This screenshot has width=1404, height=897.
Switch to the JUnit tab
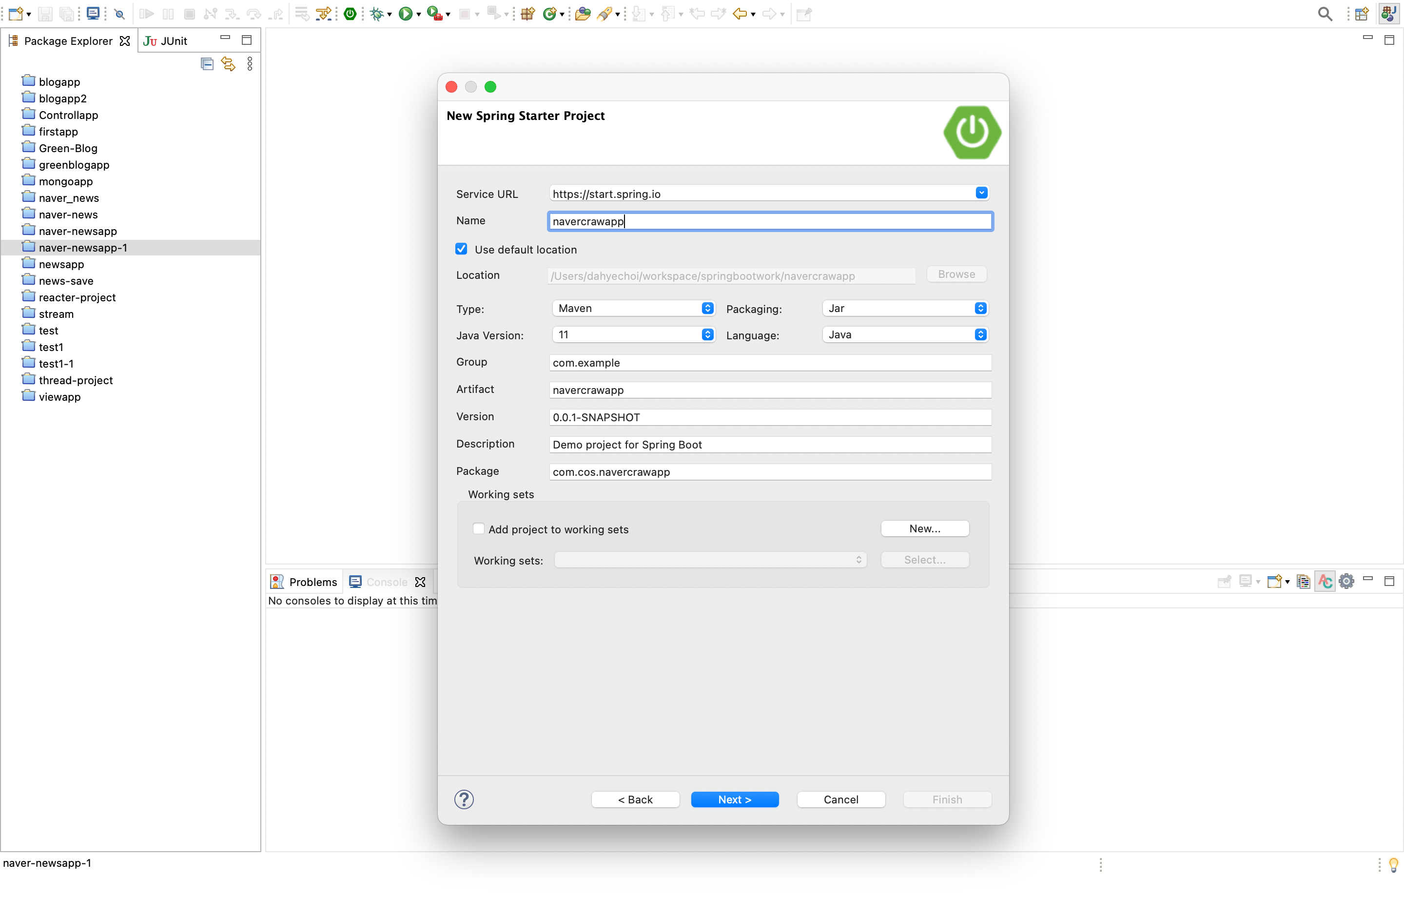[x=166, y=41]
